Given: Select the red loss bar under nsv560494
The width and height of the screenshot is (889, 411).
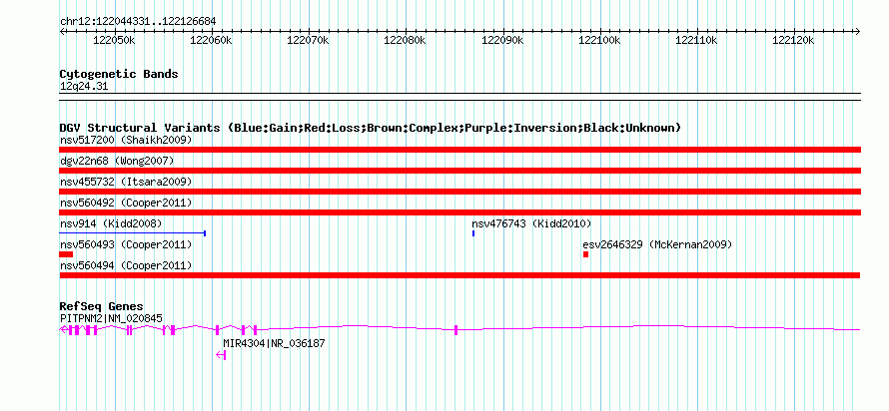Looking at the screenshot, I should tap(459, 275).
